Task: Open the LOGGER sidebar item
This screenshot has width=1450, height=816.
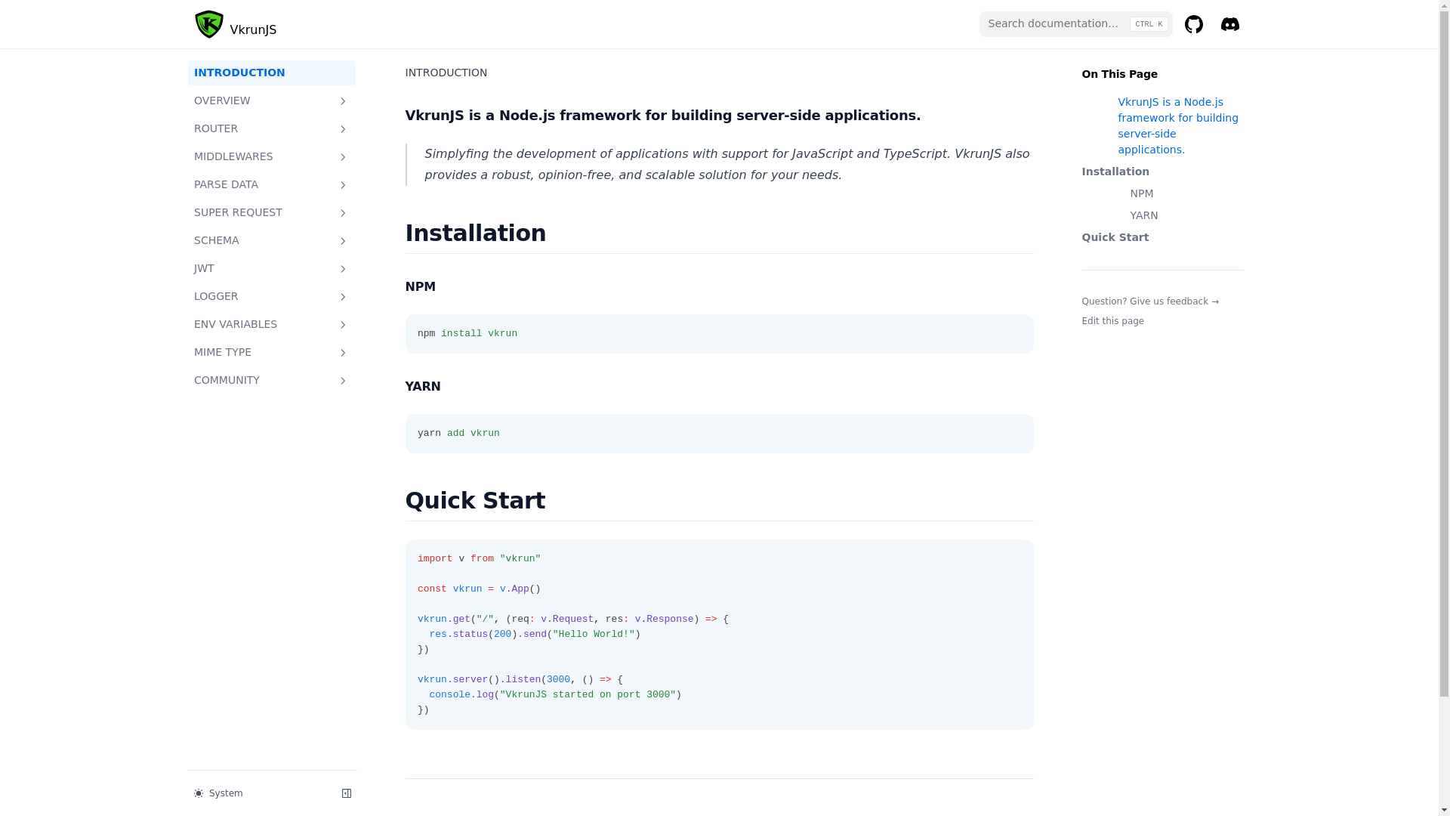Action: click(272, 296)
